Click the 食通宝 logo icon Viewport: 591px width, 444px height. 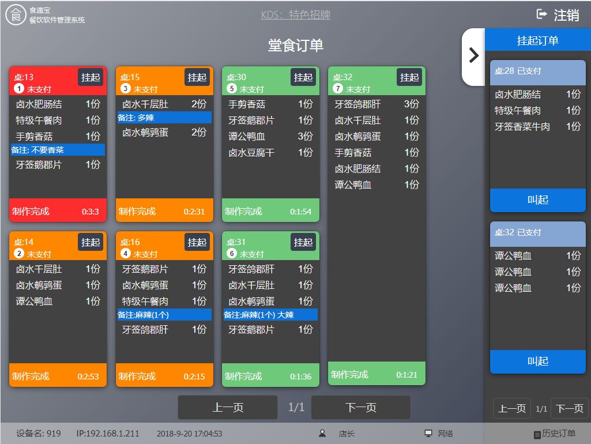pos(16,15)
